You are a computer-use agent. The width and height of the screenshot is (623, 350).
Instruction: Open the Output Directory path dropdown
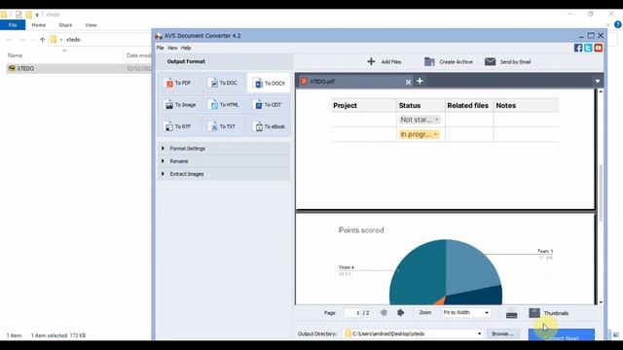click(x=479, y=333)
